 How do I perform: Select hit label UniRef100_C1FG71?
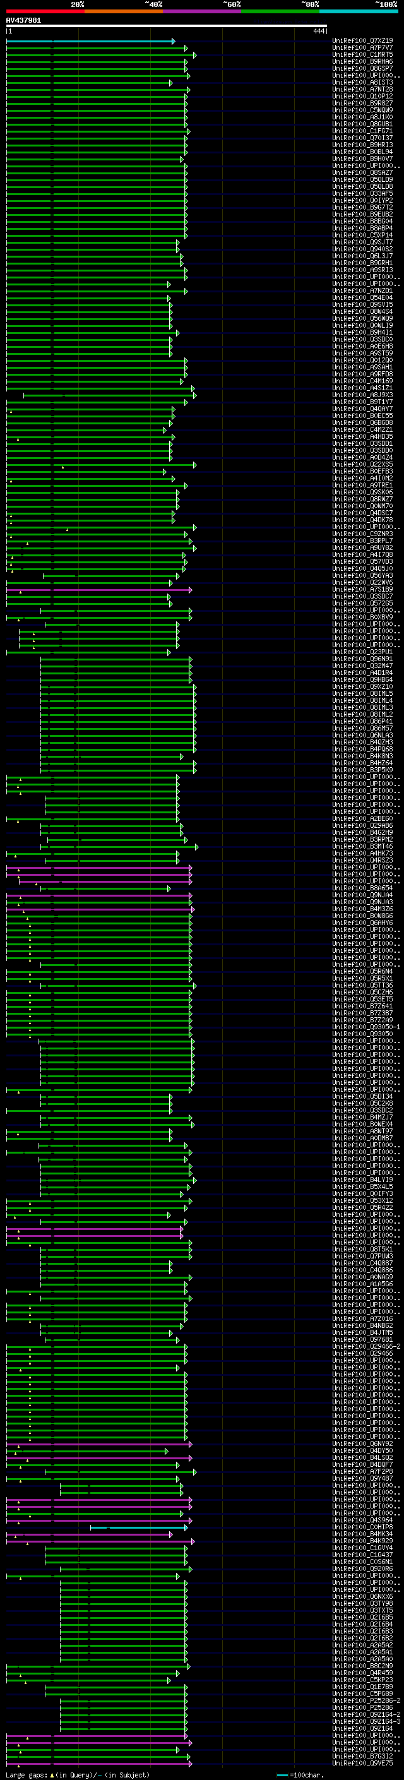(362, 131)
